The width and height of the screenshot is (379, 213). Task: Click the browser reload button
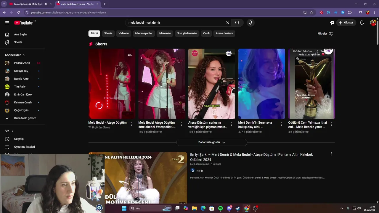(x=18, y=12)
